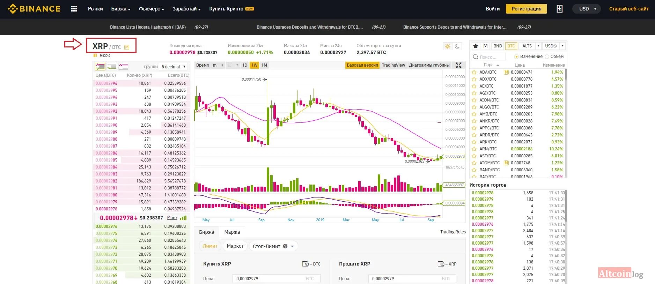Screen dimensions: 655x284
Task: Open the Hedera Hashgraph listing announcement
Action: pos(148,27)
